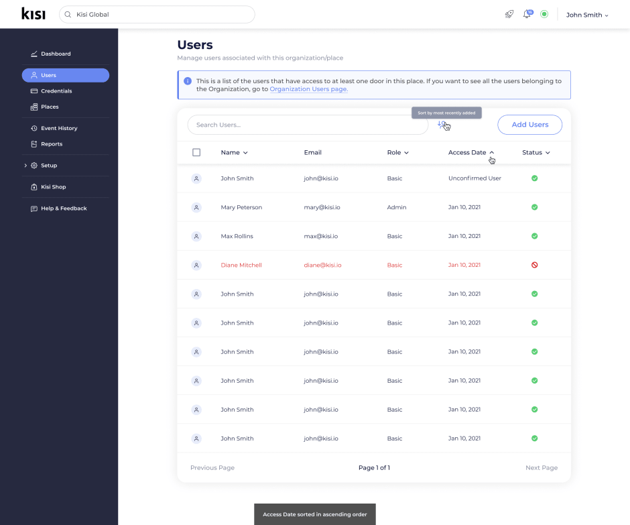The image size is (630, 525).
Task: Click the Max Rollins name
Action: [x=237, y=236]
